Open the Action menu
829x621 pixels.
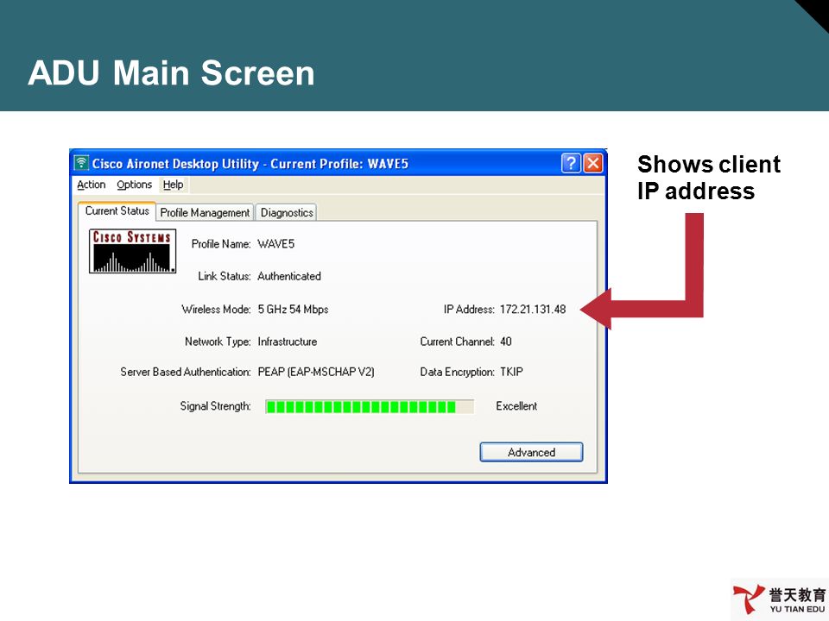pos(92,185)
